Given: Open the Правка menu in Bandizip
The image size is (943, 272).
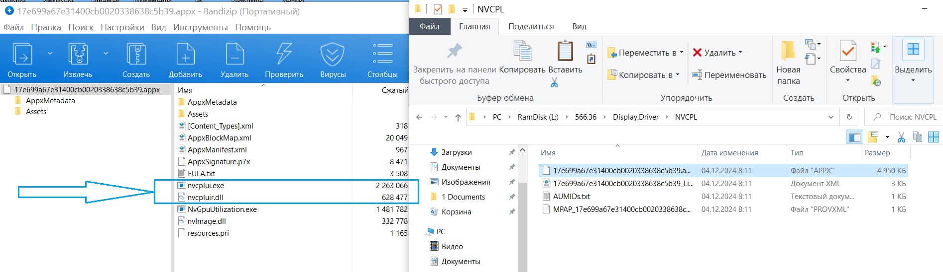Looking at the screenshot, I should coord(46,27).
